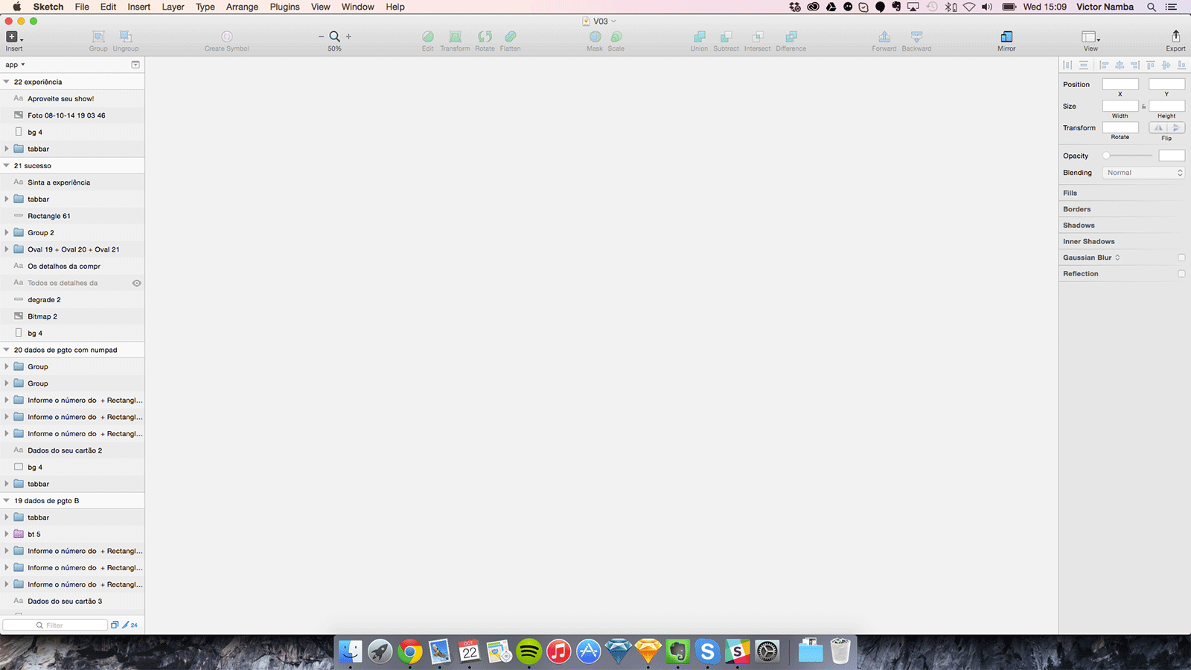Click the Flatten tool icon
The width and height of the screenshot is (1191, 670).
tap(511, 36)
